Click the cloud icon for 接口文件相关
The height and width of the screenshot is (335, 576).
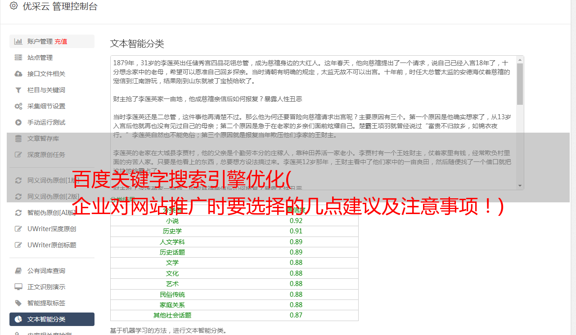point(18,74)
